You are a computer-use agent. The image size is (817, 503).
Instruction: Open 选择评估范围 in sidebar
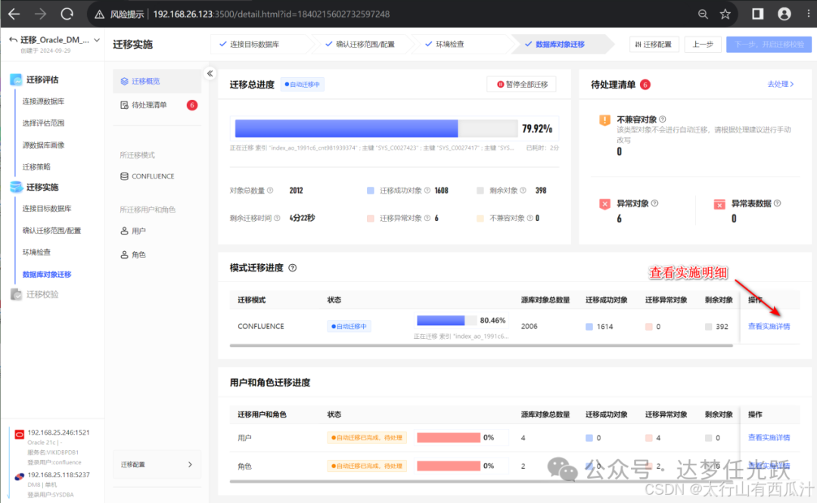[x=43, y=123]
